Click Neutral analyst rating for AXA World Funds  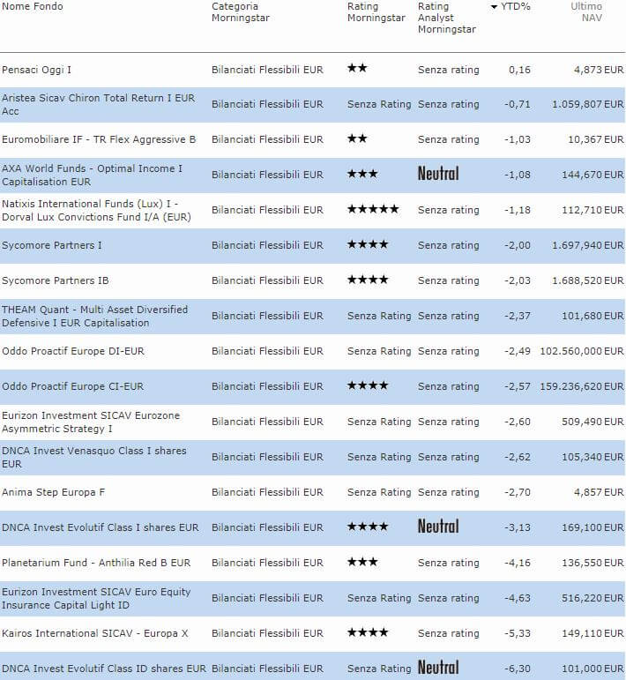tap(438, 174)
